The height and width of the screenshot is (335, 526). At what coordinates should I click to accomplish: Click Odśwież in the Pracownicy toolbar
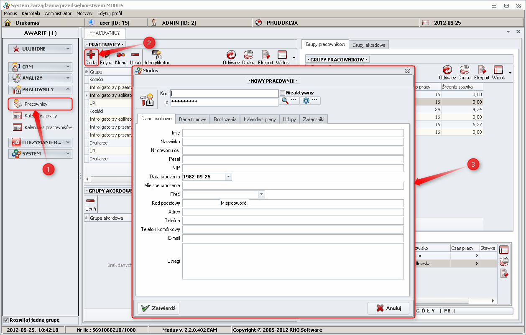pyautogui.click(x=231, y=55)
